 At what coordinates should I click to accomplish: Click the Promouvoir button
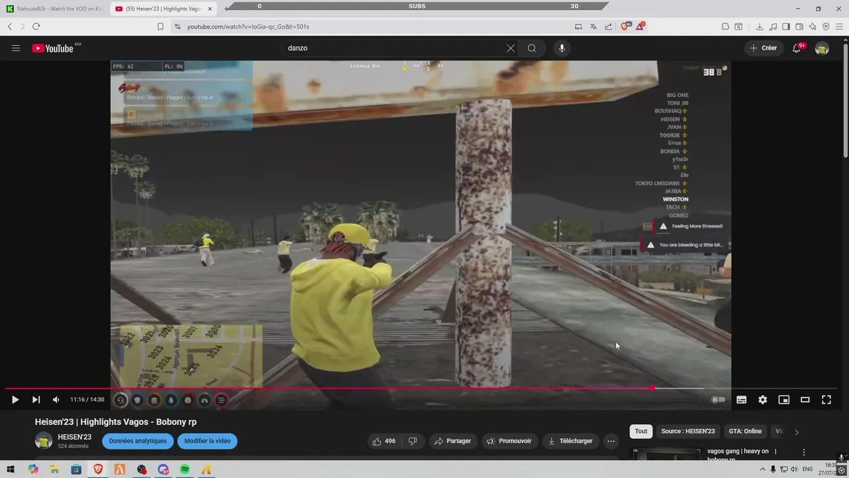[509, 441]
